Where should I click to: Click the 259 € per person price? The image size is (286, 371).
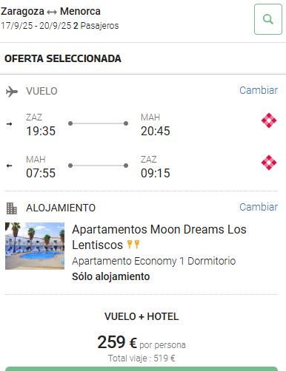point(142,342)
